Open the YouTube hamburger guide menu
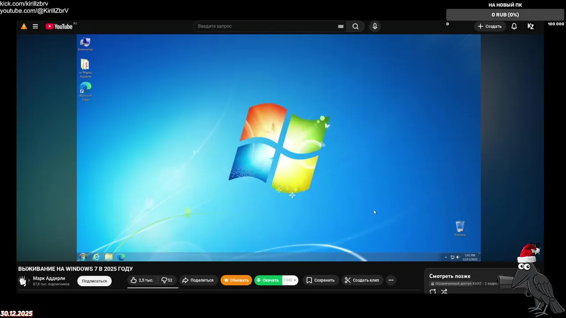566x318 pixels. [35, 26]
